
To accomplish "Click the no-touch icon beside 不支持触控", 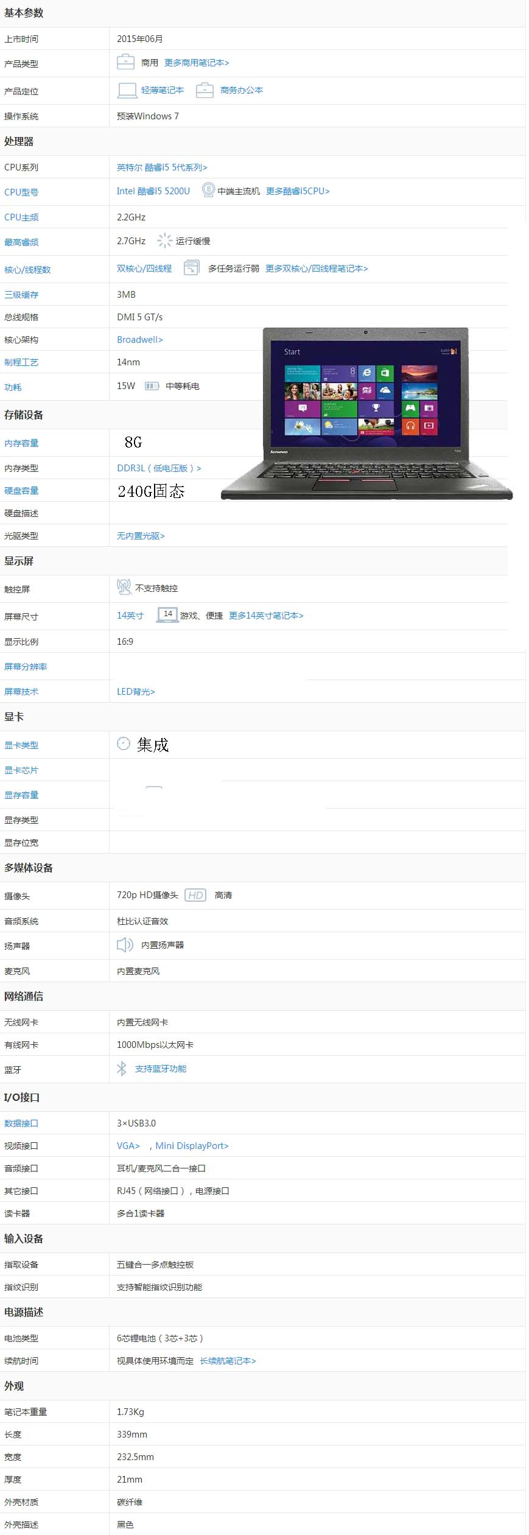I will 124,587.
